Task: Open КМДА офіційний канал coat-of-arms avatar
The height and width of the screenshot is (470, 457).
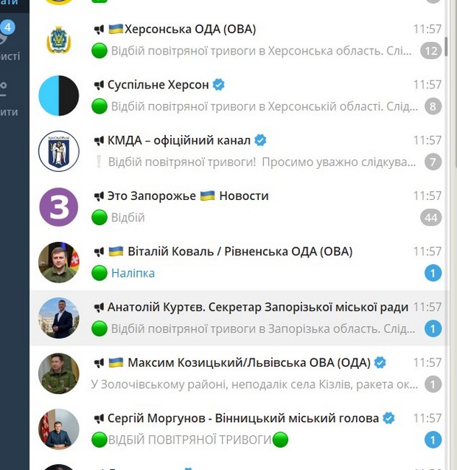Action: 59,151
